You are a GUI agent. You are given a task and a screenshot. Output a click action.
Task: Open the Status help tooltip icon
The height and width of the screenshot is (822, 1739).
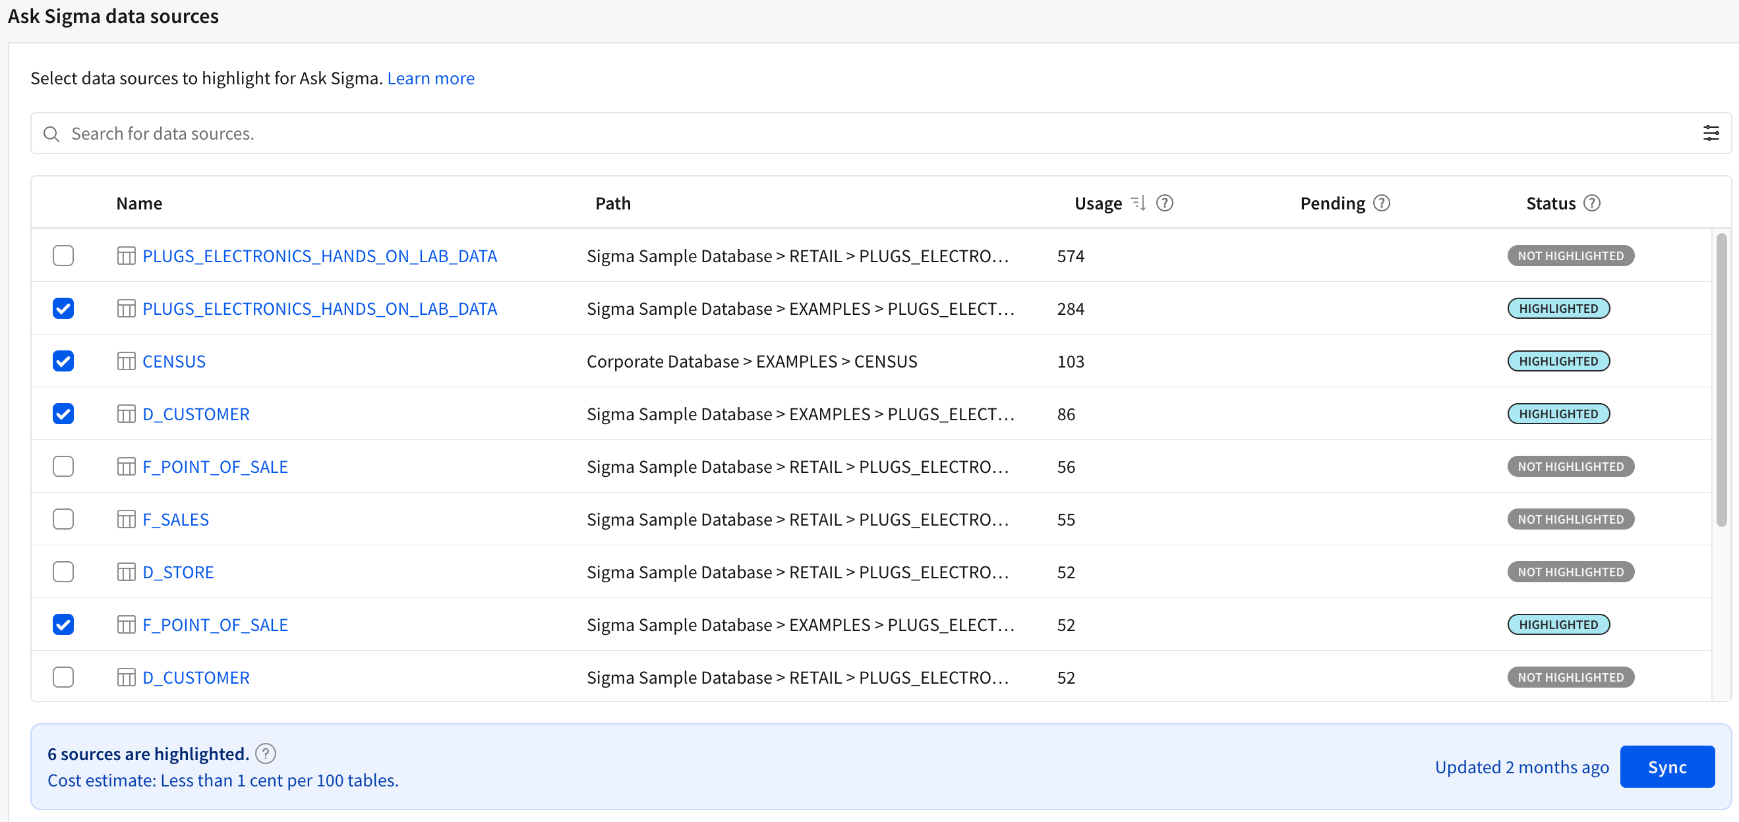pos(1591,203)
